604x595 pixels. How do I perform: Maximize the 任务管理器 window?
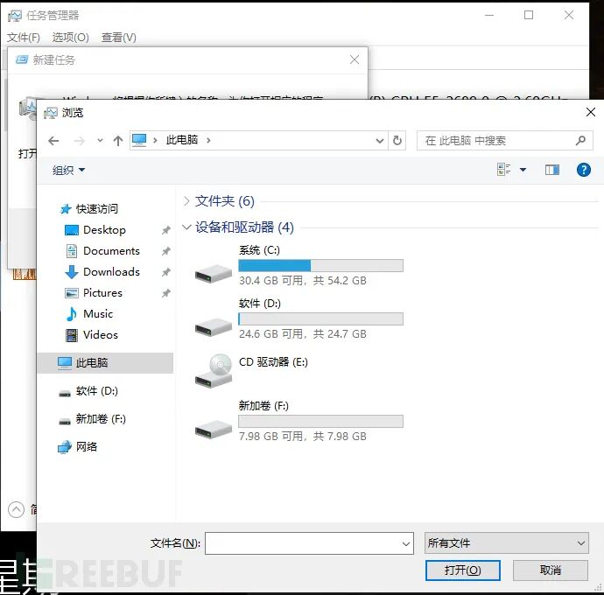(529, 15)
